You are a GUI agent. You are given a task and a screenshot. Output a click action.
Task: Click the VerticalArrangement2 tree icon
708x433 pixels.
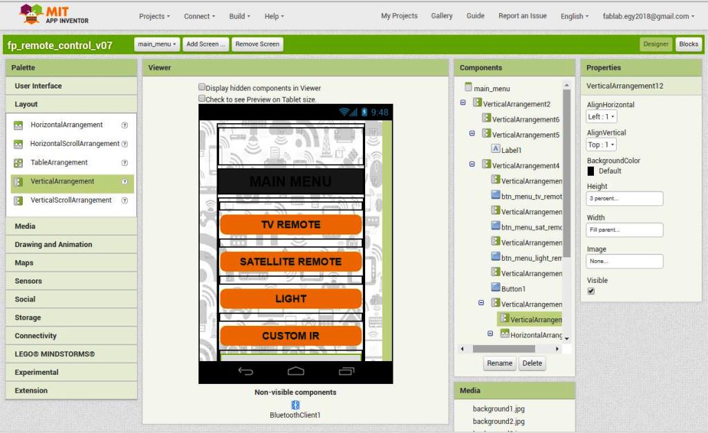(477, 102)
